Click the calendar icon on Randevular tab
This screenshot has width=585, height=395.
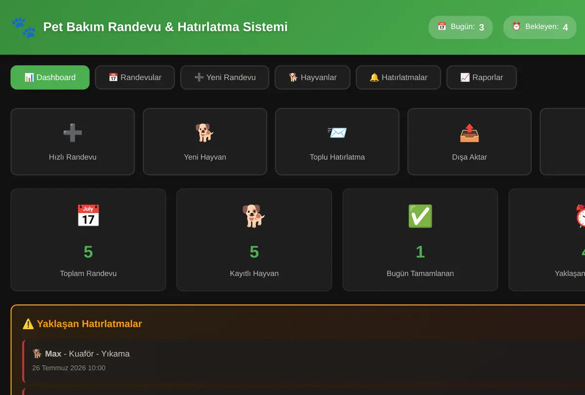[x=113, y=77]
